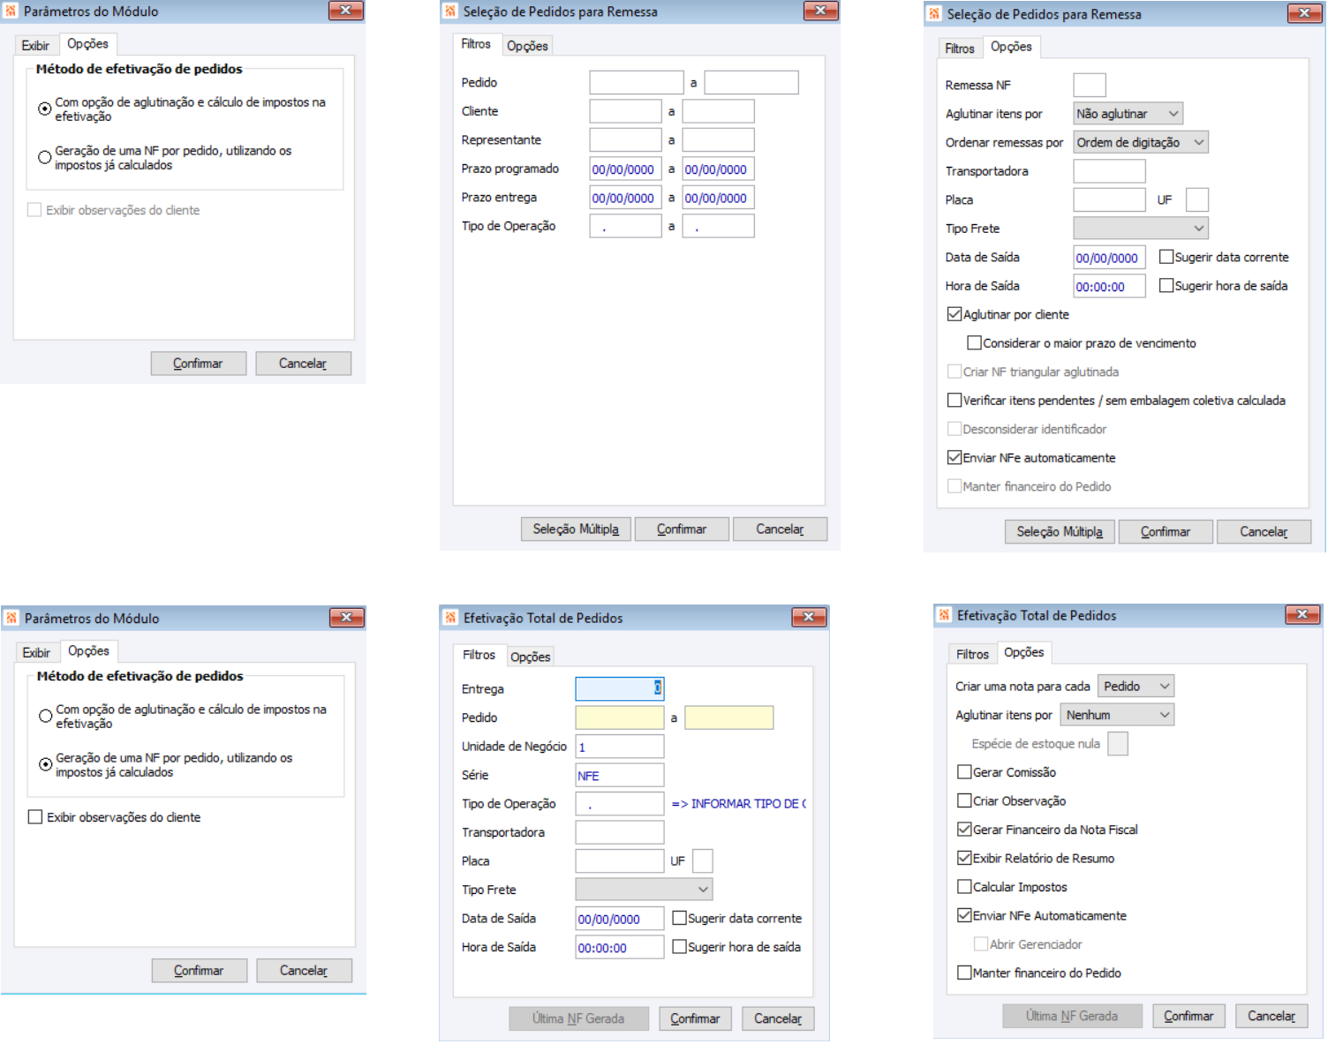Click UF field in Efetivação Total window
The width and height of the screenshot is (1328, 1044).
tap(703, 861)
